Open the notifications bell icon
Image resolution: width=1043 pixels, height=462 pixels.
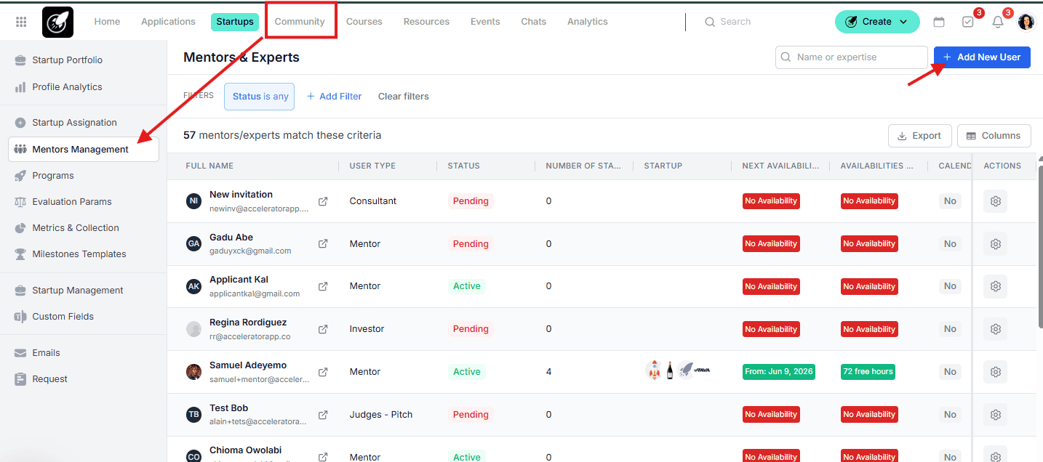click(x=998, y=22)
